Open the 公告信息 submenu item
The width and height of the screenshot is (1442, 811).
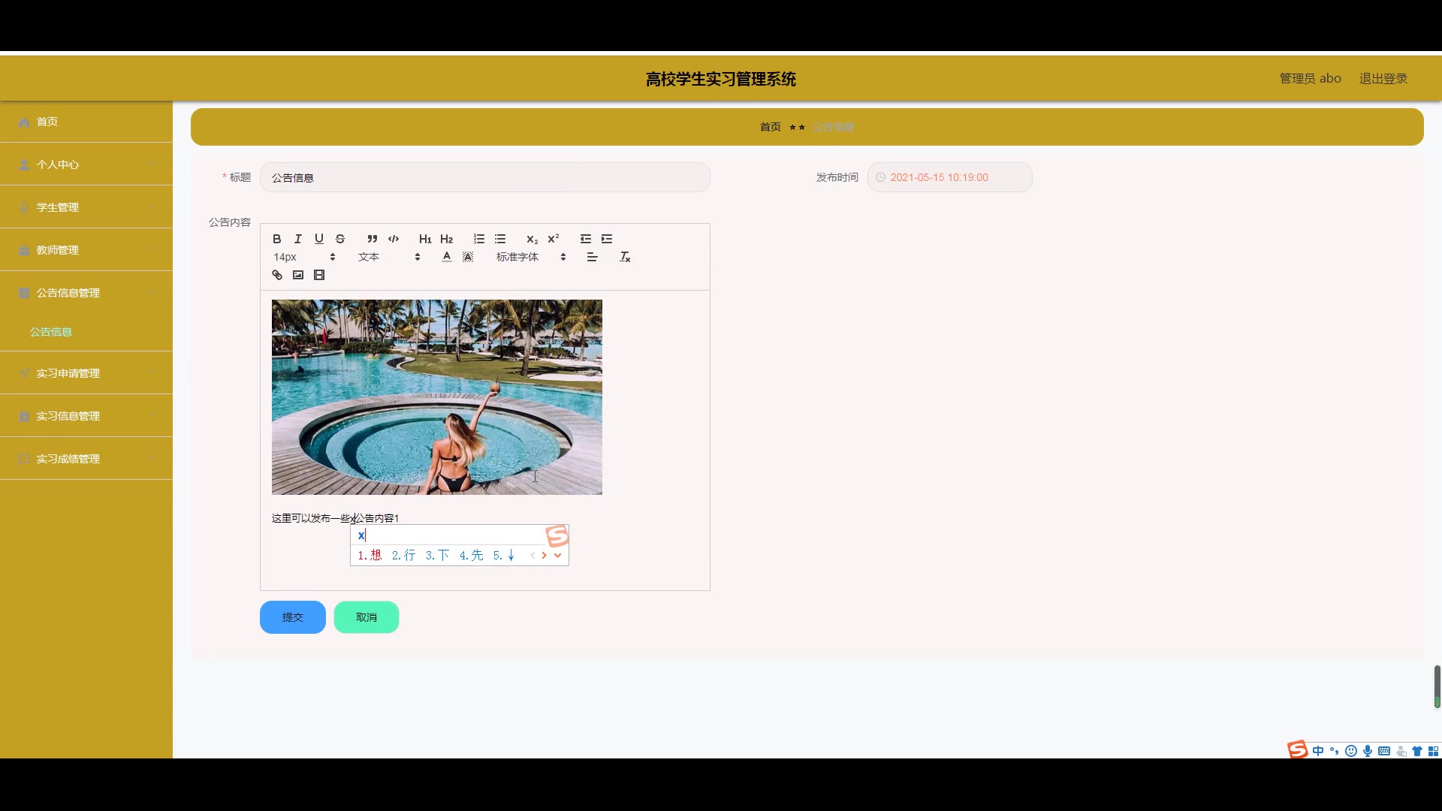pyautogui.click(x=51, y=332)
